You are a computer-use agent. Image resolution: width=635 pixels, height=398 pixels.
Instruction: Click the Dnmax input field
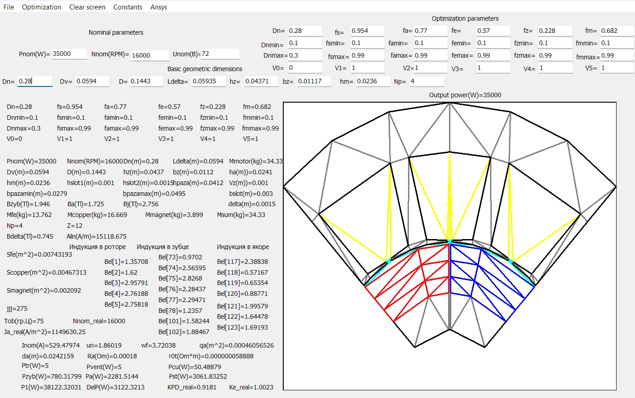(305, 56)
